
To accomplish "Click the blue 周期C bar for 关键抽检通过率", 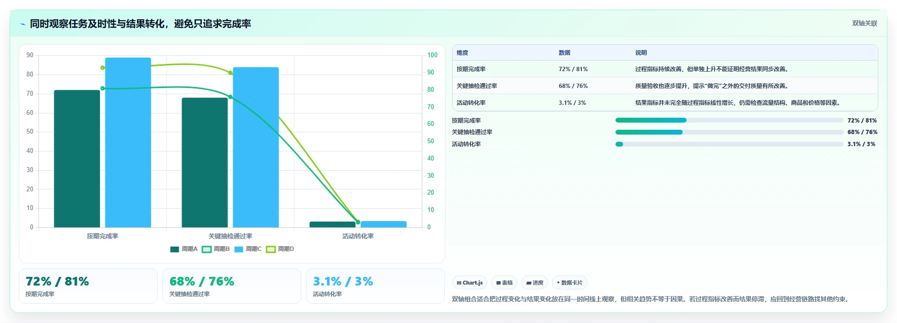I will (x=256, y=147).
